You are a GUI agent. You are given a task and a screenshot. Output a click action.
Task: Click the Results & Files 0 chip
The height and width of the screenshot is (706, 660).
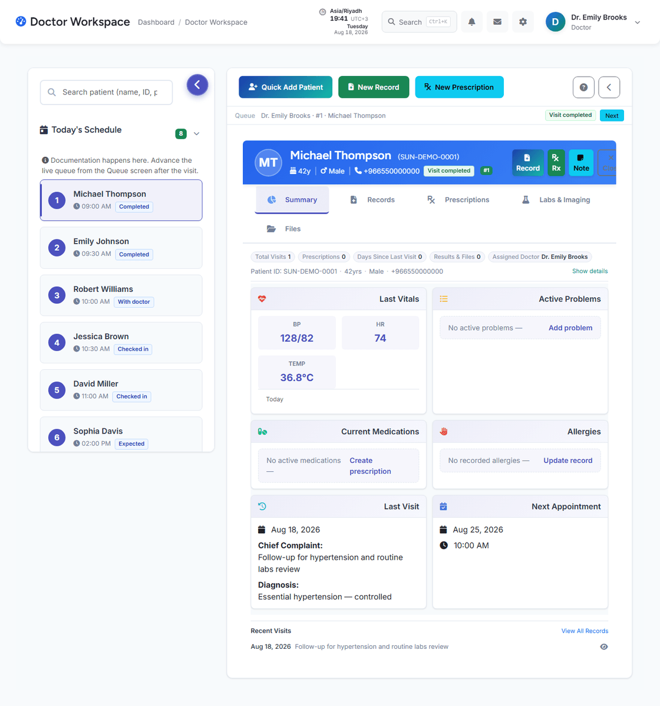click(x=457, y=257)
